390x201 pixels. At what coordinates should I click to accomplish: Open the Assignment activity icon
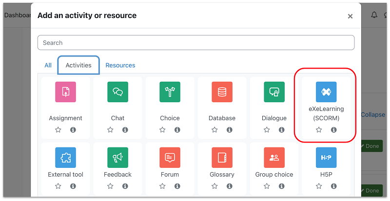(x=65, y=92)
